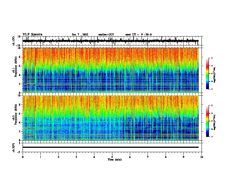
Task: Click the "ch.1(V)" waveform axis label
Action: 14,41
